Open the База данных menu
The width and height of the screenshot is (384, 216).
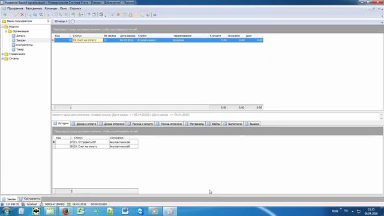[34, 8]
